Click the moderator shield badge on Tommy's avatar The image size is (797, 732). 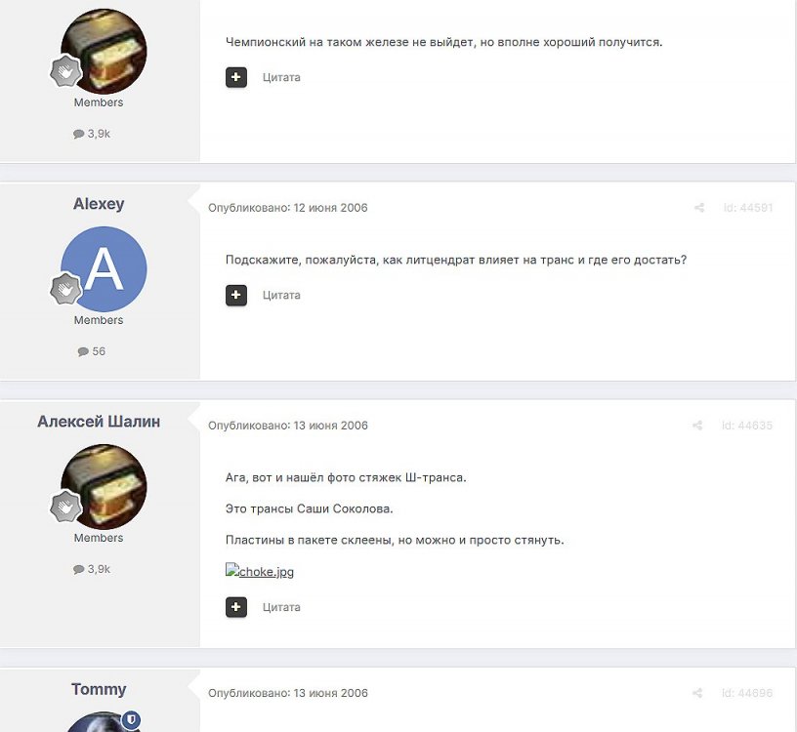click(132, 720)
